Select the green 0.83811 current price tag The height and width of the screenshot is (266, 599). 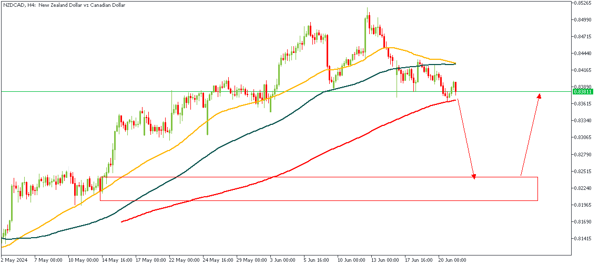(x=583, y=91)
